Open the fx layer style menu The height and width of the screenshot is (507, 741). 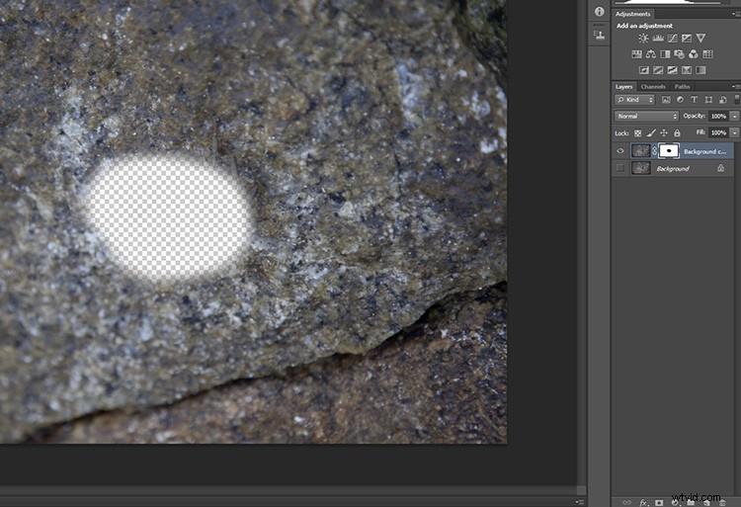click(643, 503)
